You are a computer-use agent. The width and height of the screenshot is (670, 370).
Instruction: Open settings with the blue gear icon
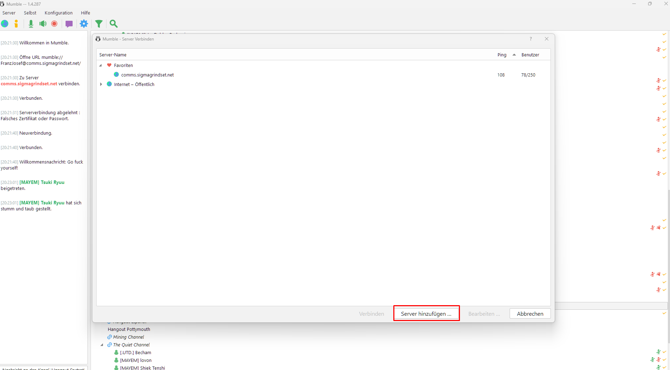click(x=84, y=24)
